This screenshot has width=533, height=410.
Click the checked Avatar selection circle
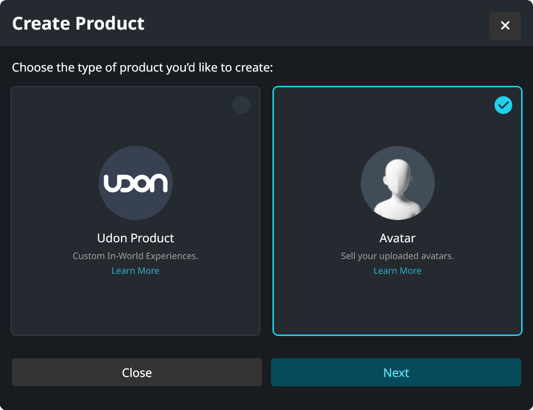[503, 105]
